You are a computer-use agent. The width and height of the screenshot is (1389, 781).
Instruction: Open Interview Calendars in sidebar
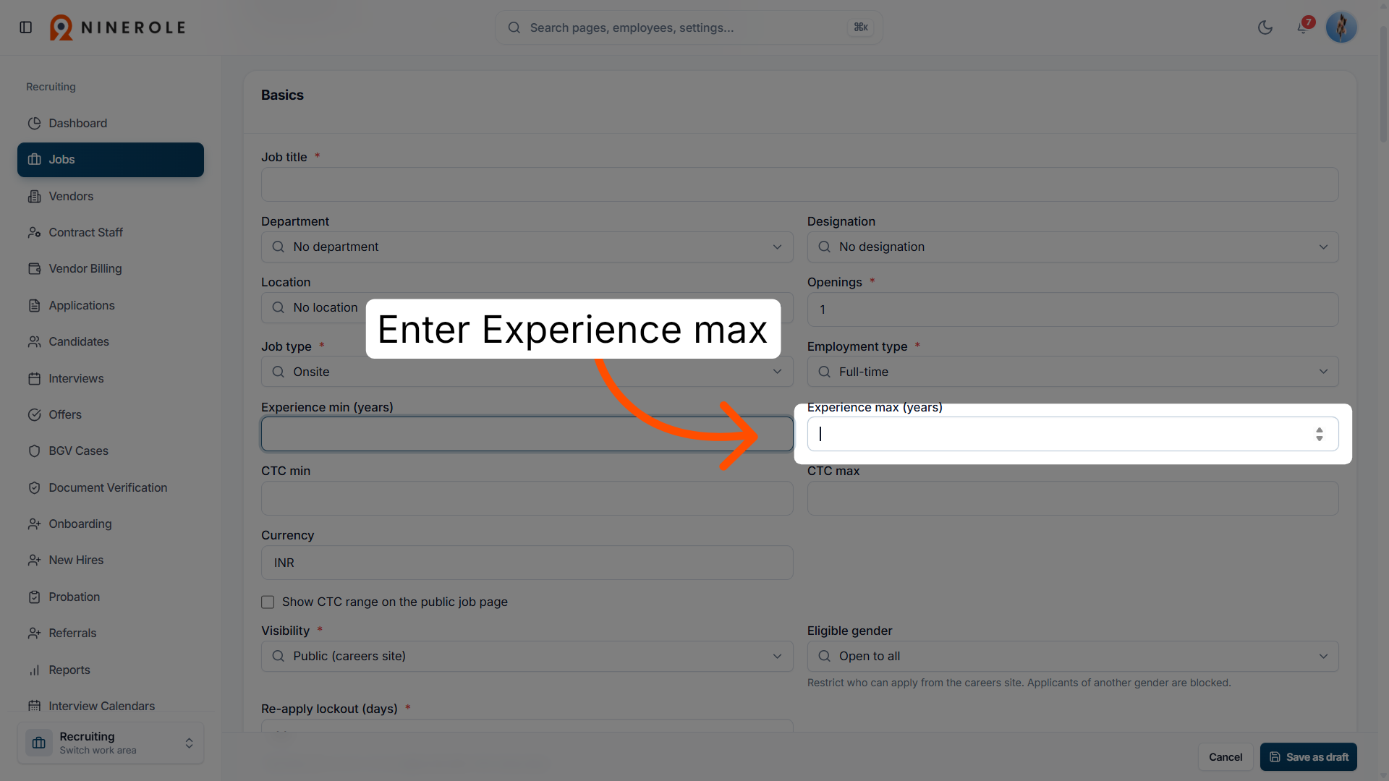coord(111,706)
